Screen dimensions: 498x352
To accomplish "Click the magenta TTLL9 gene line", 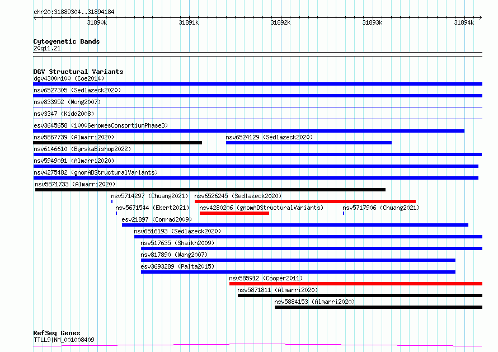I will pos(257,345).
